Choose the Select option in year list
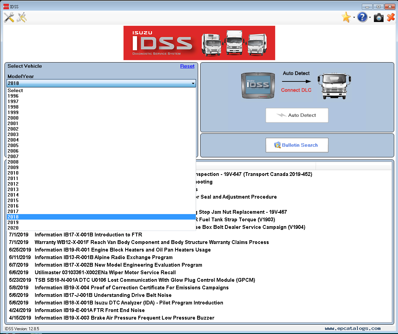Image resolution: width=398 pixels, height=334 pixels. tap(101, 90)
